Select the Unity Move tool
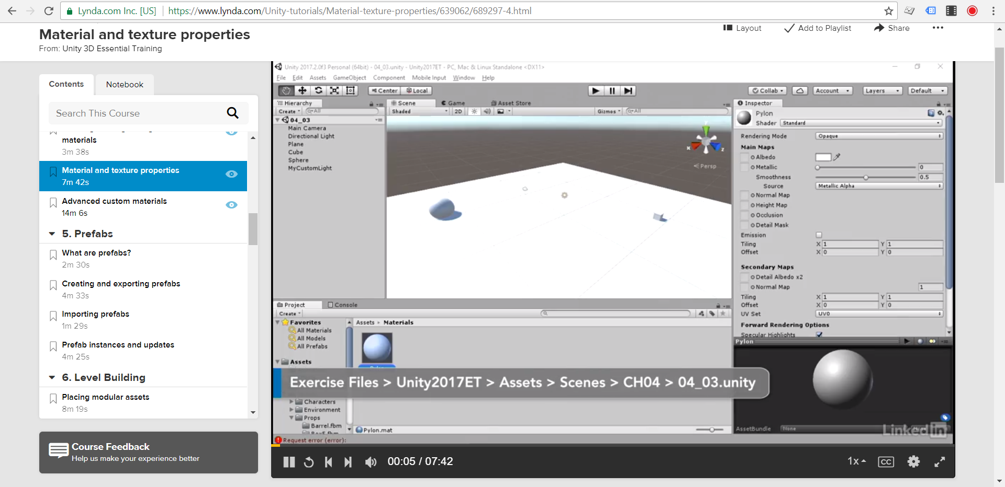Viewport: 1005px width, 487px height. point(302,90)
